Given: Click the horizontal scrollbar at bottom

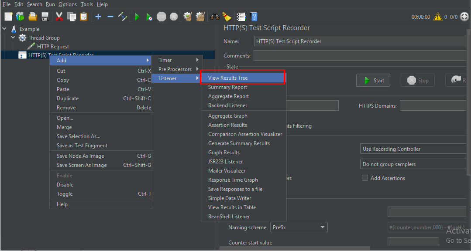Looking at the screenshot, I should point(294,248).
